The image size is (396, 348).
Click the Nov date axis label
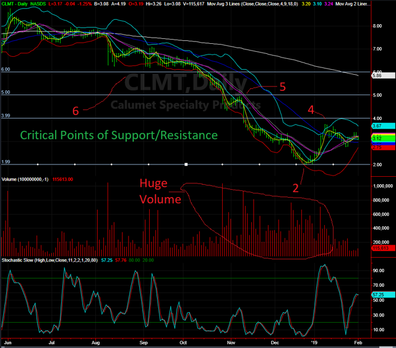point(231,342)
